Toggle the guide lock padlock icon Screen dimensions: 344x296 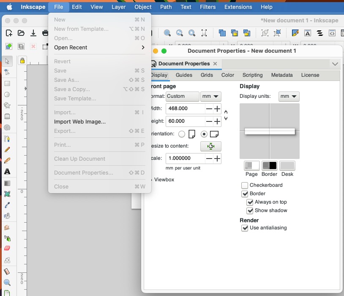point(22,61)
